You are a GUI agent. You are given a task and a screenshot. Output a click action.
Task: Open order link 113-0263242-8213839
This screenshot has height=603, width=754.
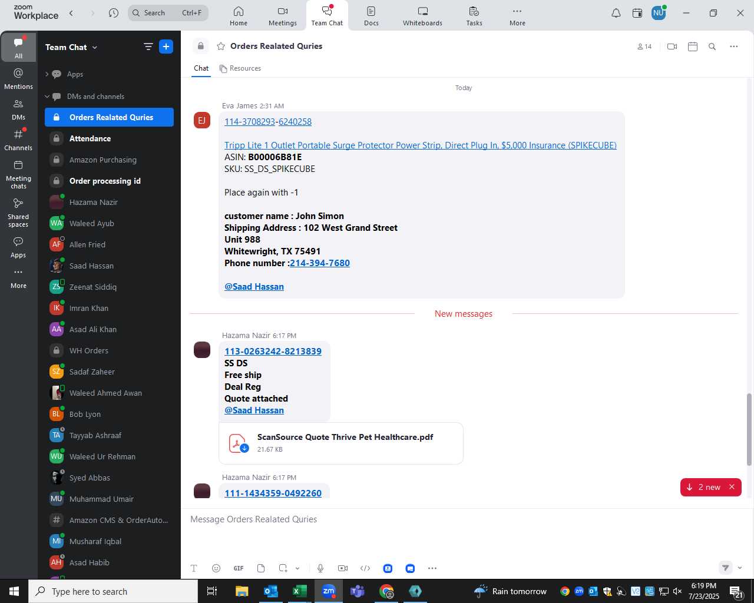(x=273, y=352)
